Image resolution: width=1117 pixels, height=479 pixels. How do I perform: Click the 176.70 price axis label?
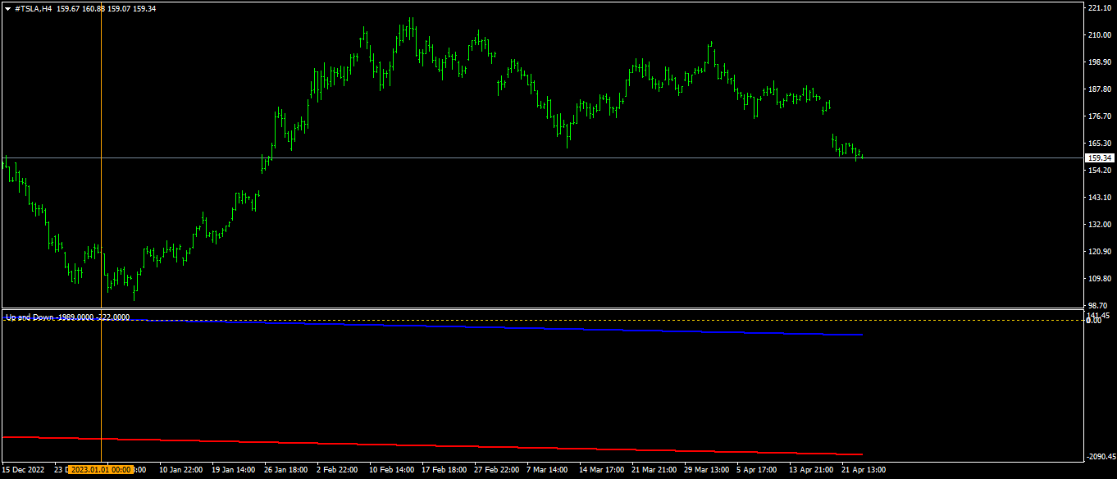click(1099, 116)
